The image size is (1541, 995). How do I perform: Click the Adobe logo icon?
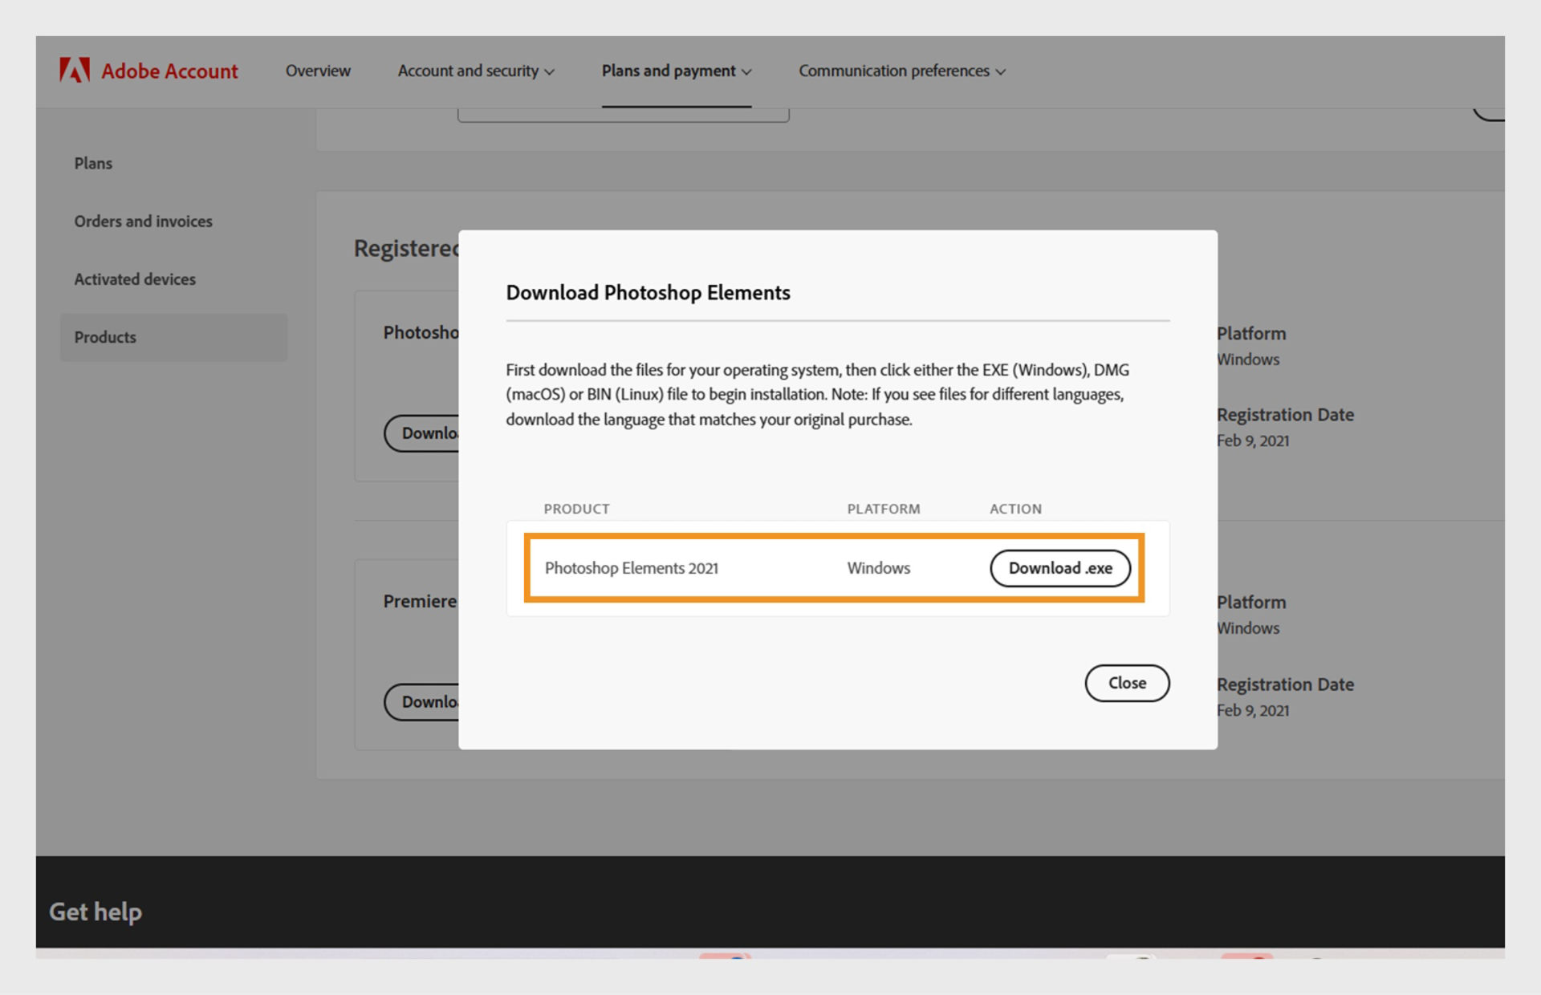[75, 71]
